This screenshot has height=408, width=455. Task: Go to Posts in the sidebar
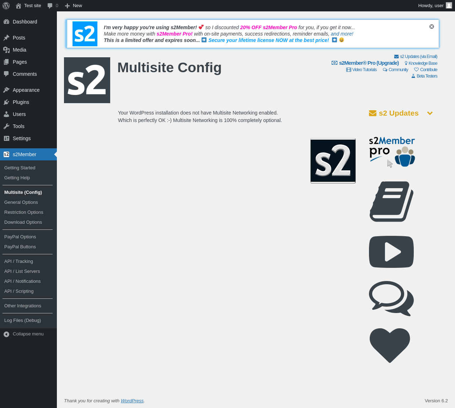[28, 38]
